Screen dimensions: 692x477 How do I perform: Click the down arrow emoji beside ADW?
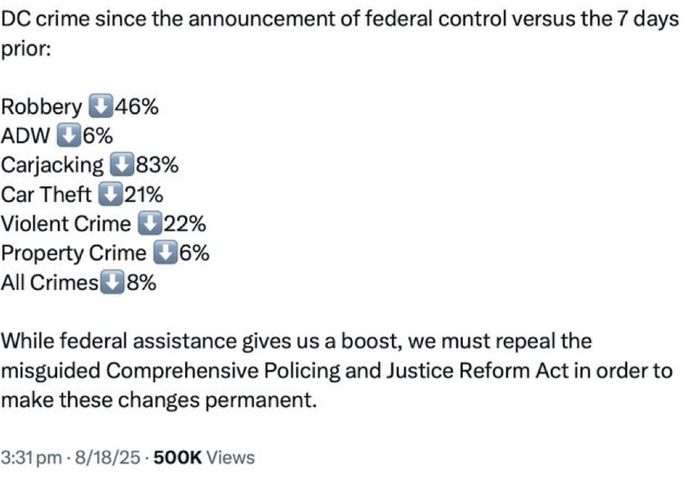[69, 136]
